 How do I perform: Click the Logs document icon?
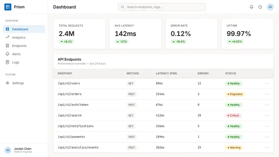coord(7,62)
